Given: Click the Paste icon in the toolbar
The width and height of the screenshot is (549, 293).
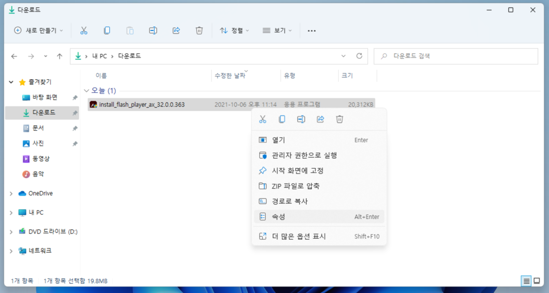Looking at the screenshot, I should pyautogui.click(x=130, y=31).
